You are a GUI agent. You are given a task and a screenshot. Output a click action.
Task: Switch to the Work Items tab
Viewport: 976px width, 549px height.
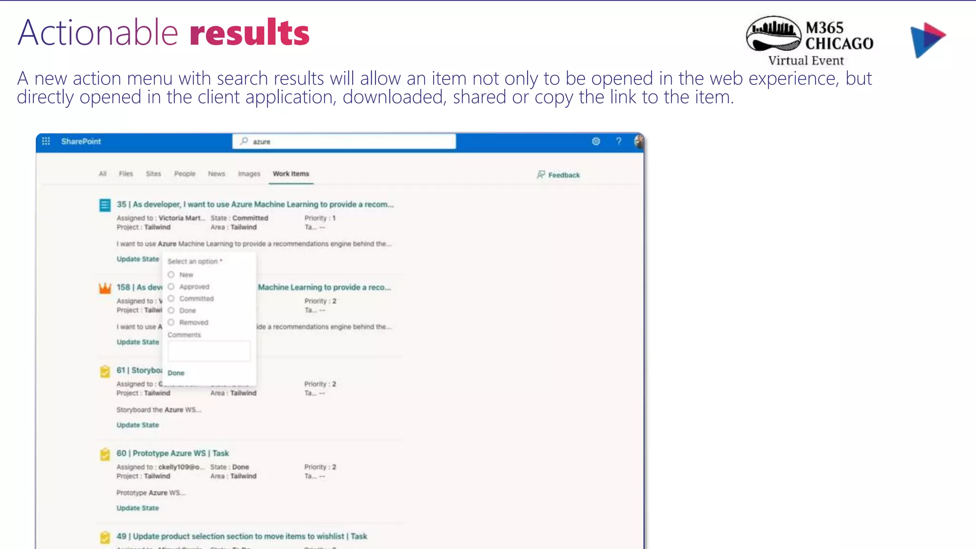291,173
